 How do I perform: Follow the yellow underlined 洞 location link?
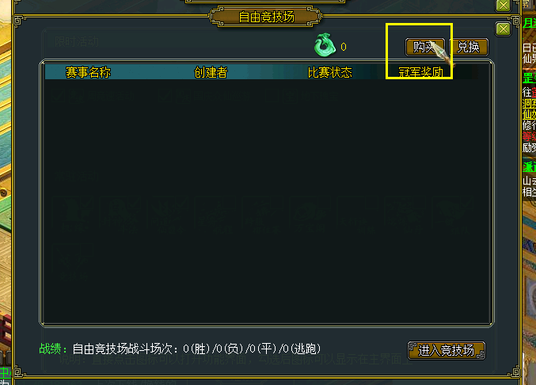(529, 104)
